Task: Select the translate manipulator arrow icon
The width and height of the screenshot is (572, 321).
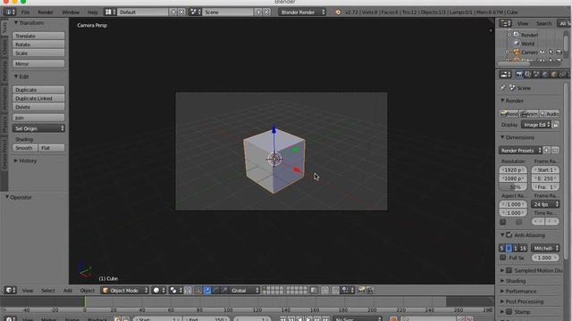Action: point(206,290)
